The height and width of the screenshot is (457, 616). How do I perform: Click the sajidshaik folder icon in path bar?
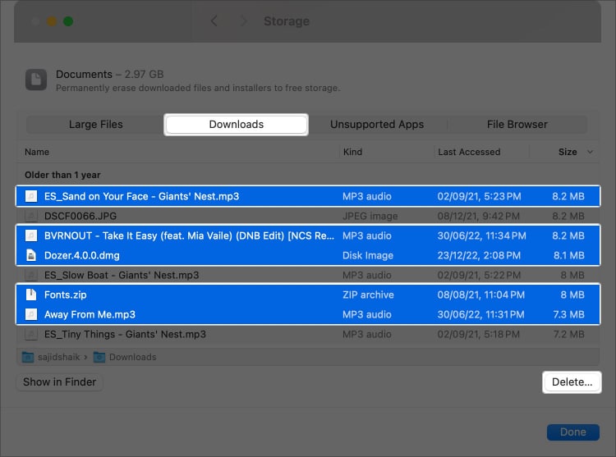tap(27, 357)
